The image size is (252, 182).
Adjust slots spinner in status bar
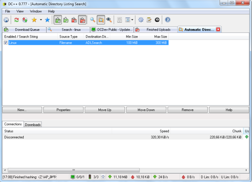click(x=103, y=177)
